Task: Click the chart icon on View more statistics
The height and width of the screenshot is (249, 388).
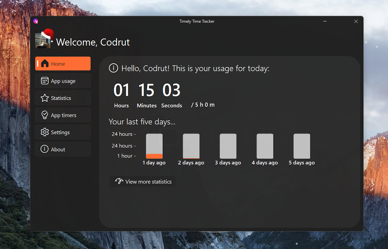Action: pyautogui.click(x=119, y=181)
